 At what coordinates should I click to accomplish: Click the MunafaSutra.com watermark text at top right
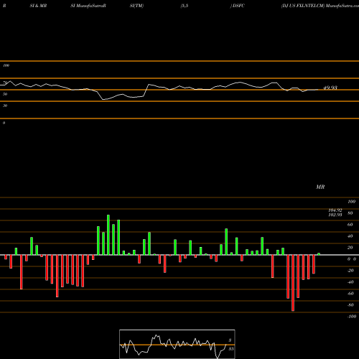point(342,6)
